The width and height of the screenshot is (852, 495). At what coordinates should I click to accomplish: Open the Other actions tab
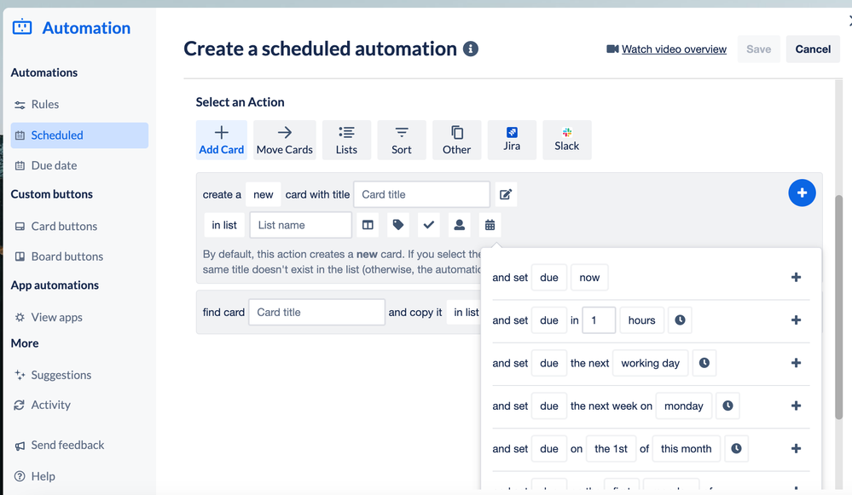tap(457, 140)
